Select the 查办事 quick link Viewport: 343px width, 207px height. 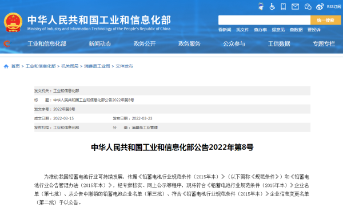(x=260, y=30)
